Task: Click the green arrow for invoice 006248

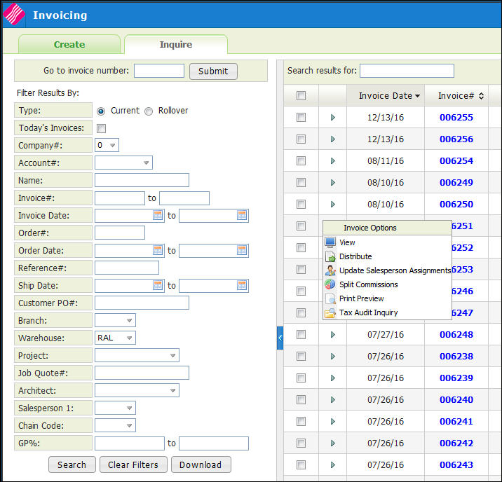Action: (x=333, y=335)
